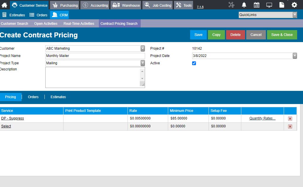This screenshot has width=303, height=187.
Task: Open the Job Costing module
Action: coord(157,5)
